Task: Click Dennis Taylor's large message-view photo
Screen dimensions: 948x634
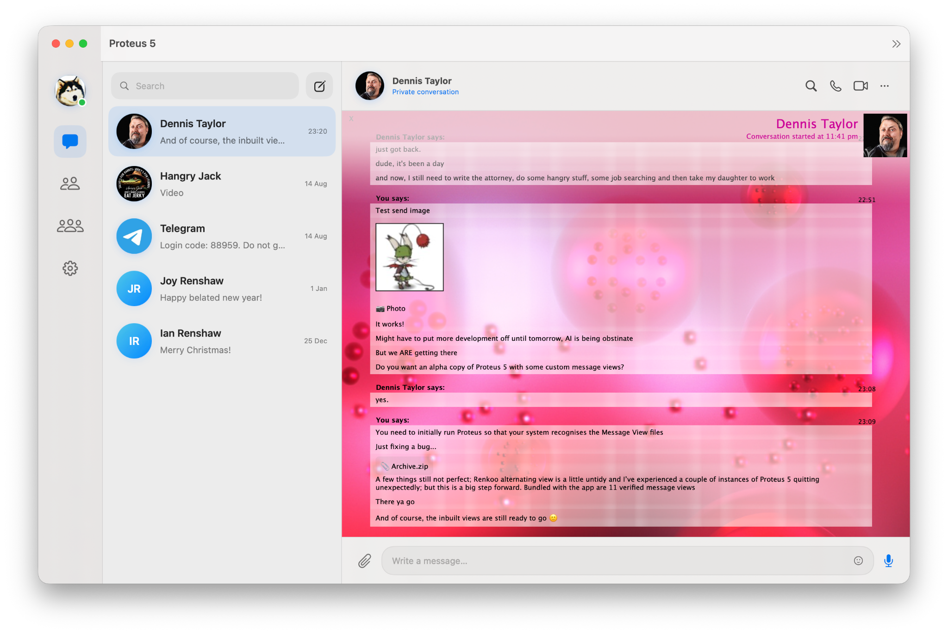Action: point(885,135)
